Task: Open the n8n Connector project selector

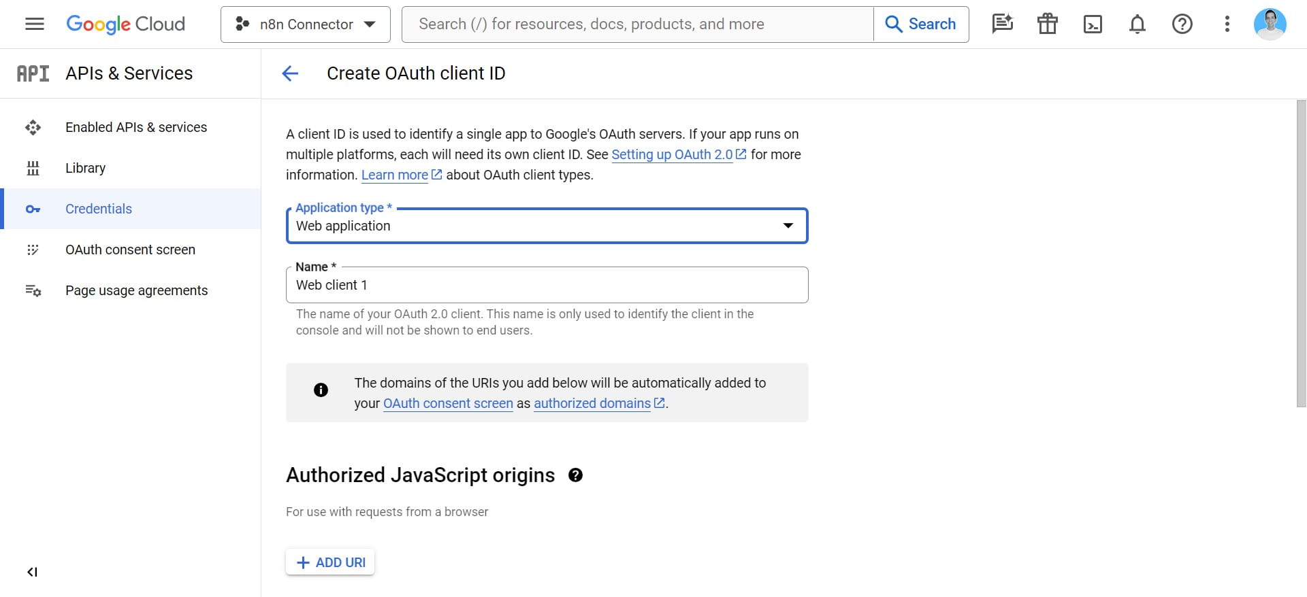Action: (x=305, y=24)
